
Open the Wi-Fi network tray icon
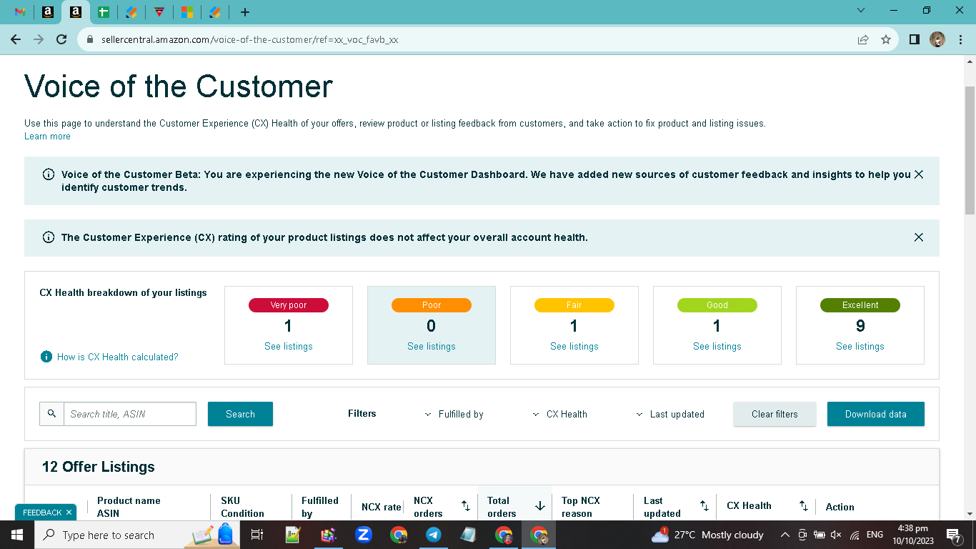[x=855, y=535]
